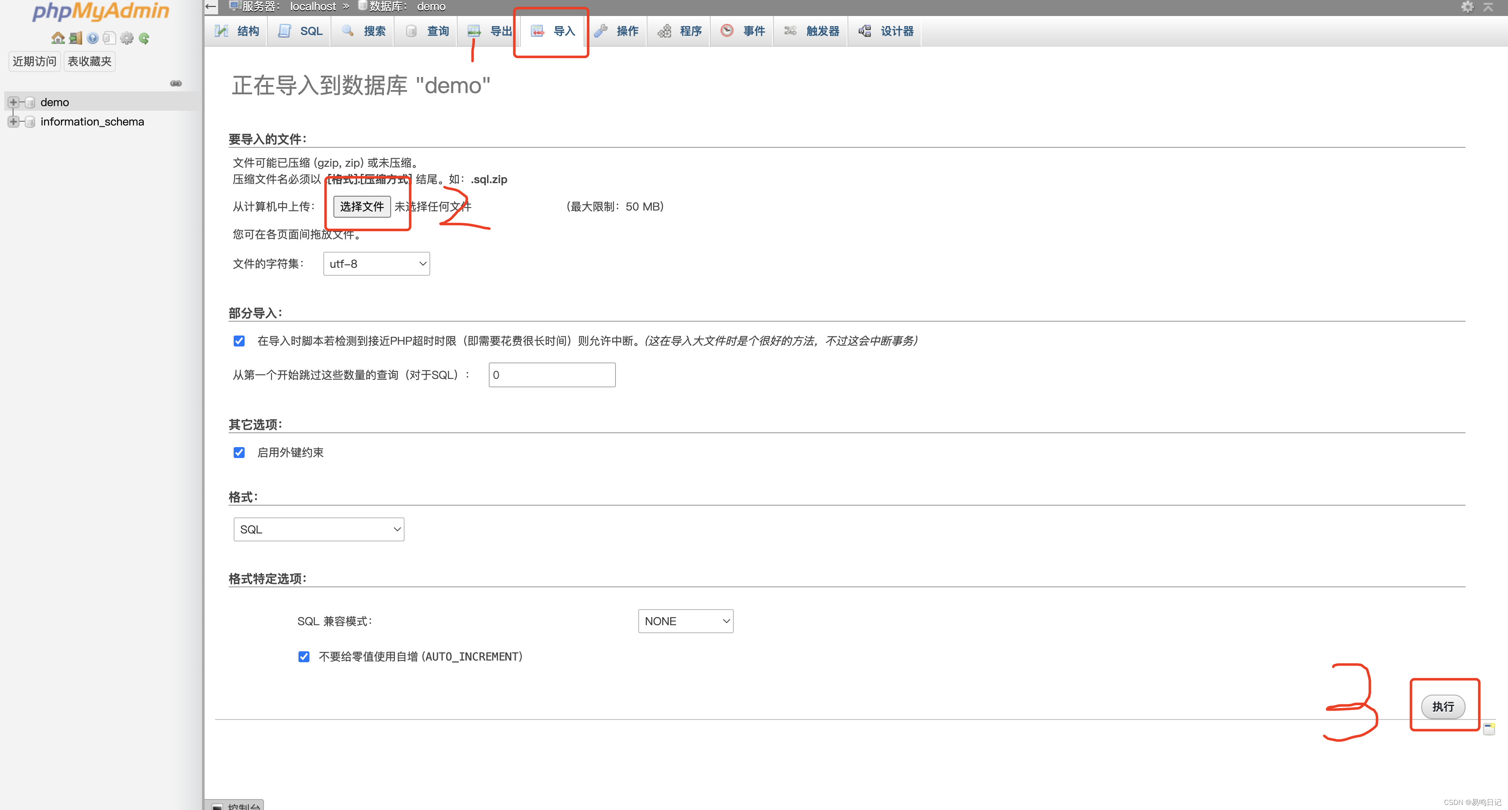Switch to the 查询 tab
The image size is (1508, 810).
click(426, 31)
